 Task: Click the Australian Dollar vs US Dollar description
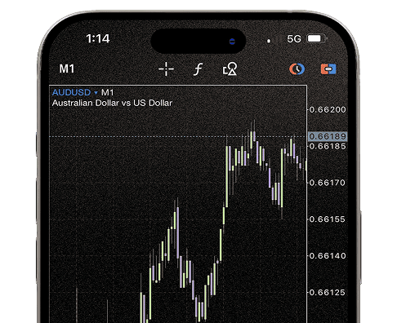112,103
